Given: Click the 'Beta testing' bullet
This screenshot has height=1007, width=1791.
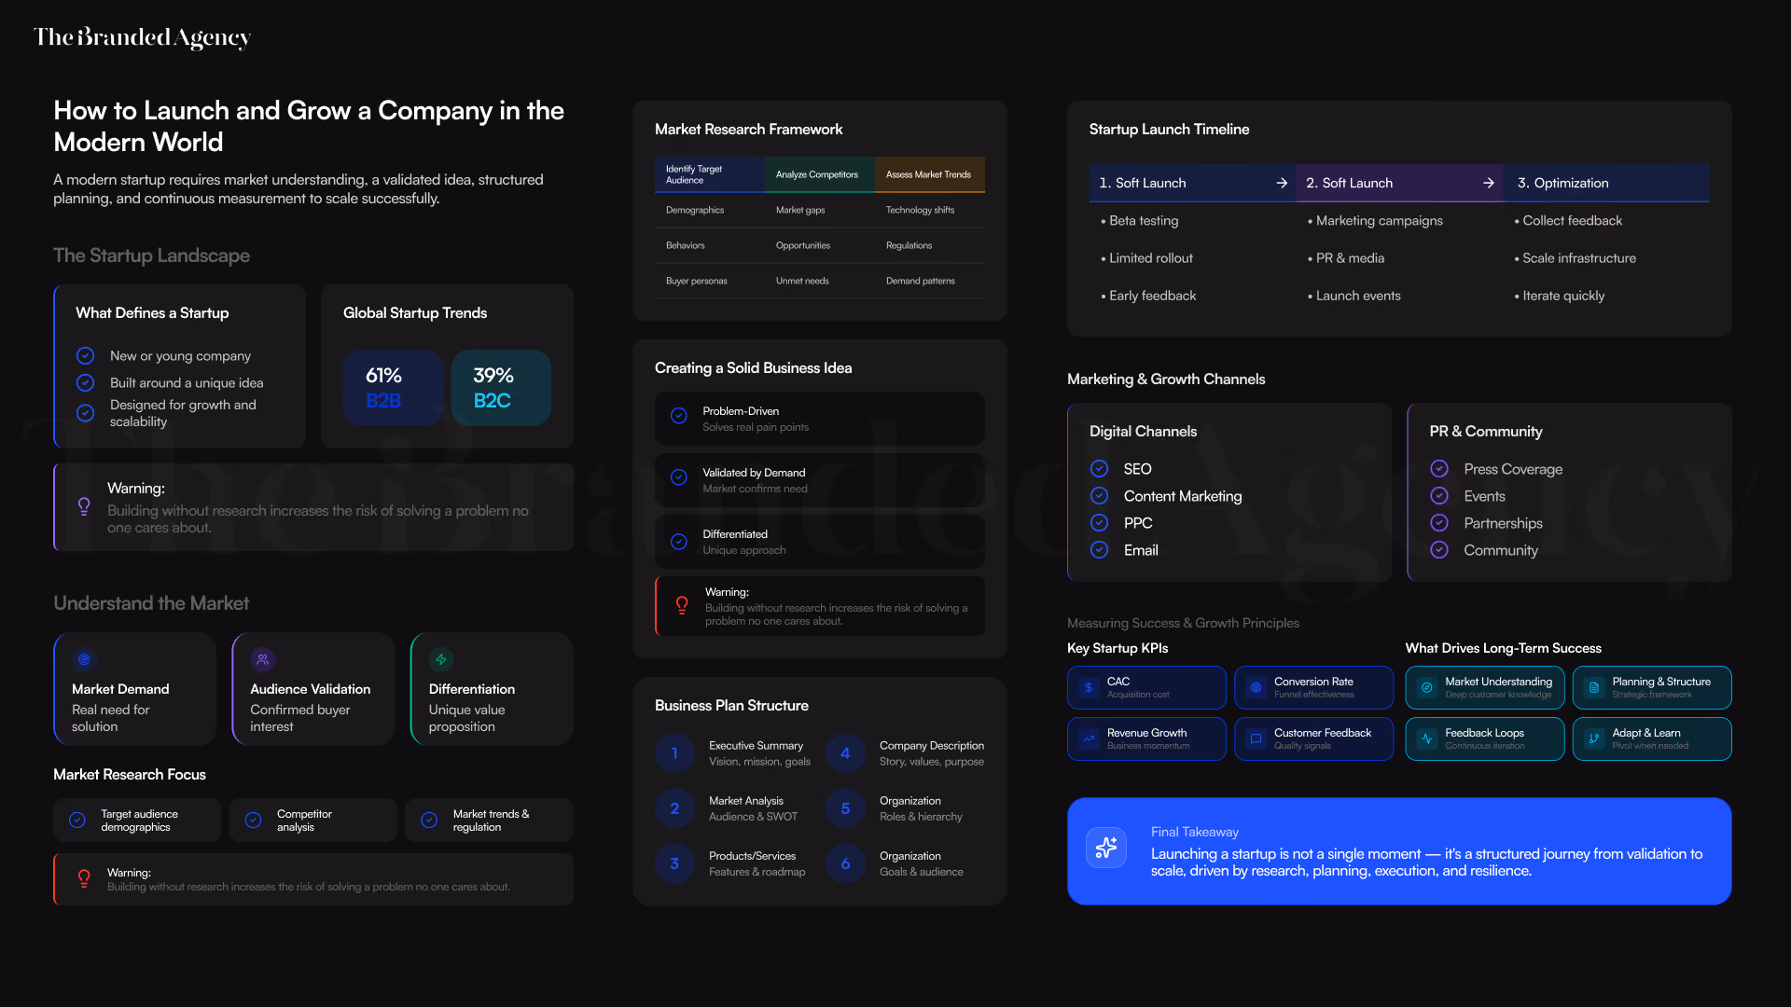Looking at the screenshot, I should click(x=1140, y=220).
